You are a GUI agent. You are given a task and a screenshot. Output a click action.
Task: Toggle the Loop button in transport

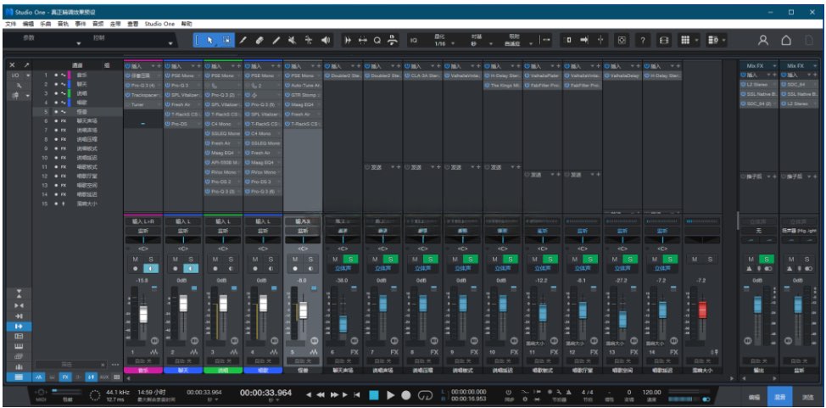pyautogui.click(x=425, y=394)
